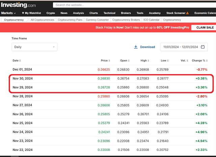Viewport: 216px width, 157px height.
Task: Click the Nov 29, 2024 date cell
Action: click(x=23, y=88)
